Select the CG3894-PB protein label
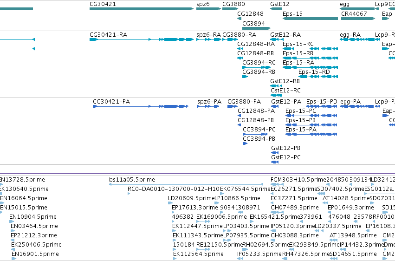This screenshot has width=395, height=261. click(259, 139)
